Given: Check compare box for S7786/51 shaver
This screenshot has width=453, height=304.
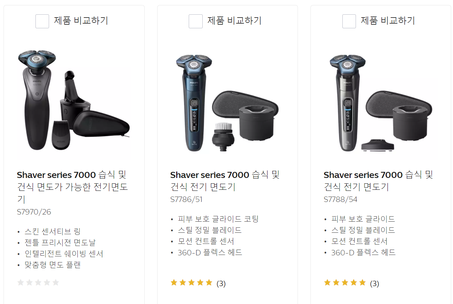Looking at the screenshot, I should 196,21.
